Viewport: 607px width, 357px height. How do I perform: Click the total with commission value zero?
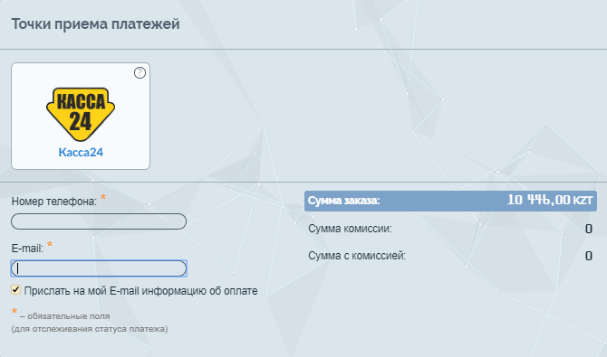pos(589,256)
